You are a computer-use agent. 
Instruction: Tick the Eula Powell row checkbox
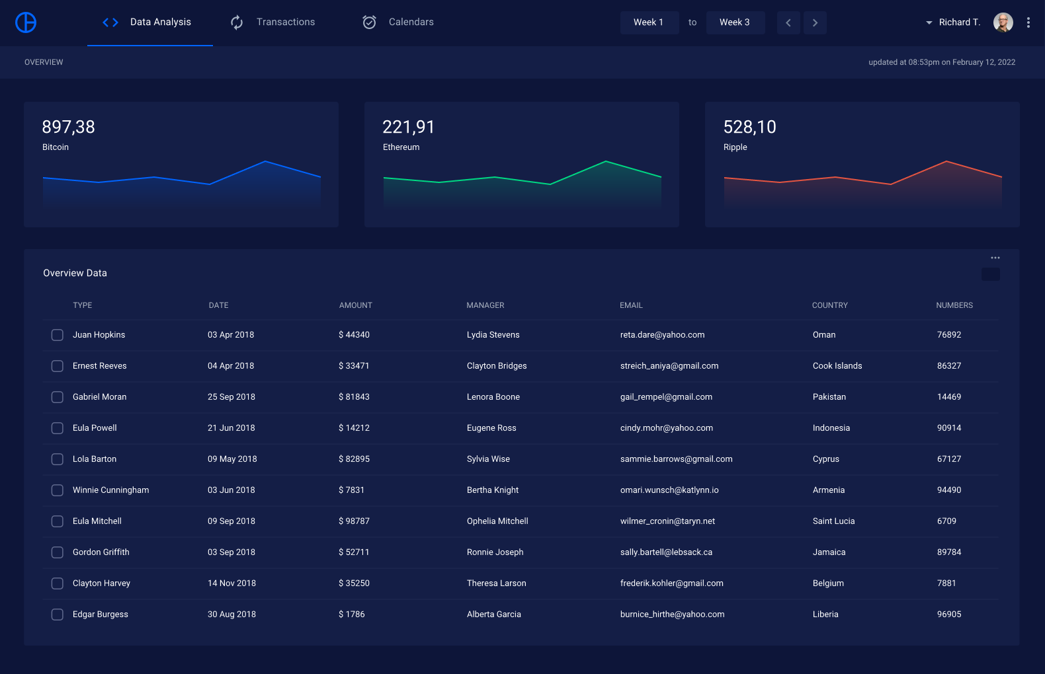[58, 428]
